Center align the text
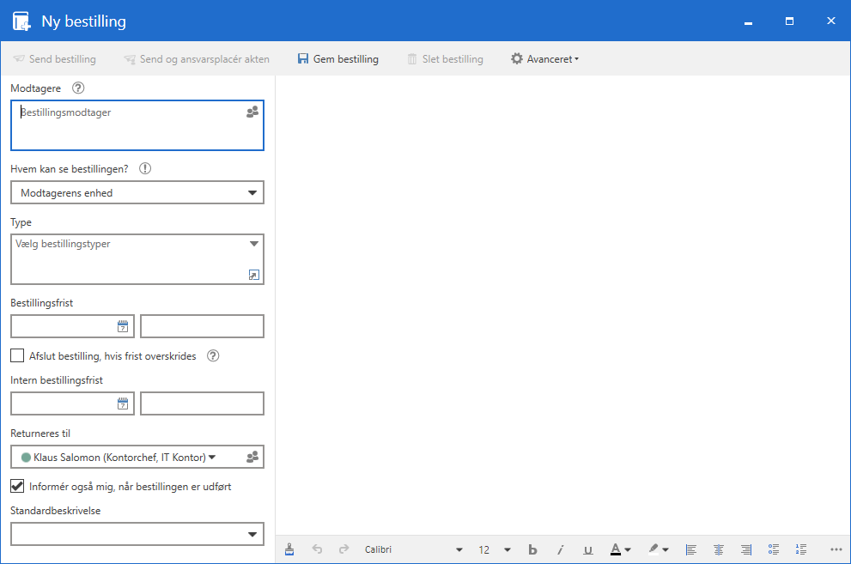Viewport: 851px width, 564px height. pos(719,549)
